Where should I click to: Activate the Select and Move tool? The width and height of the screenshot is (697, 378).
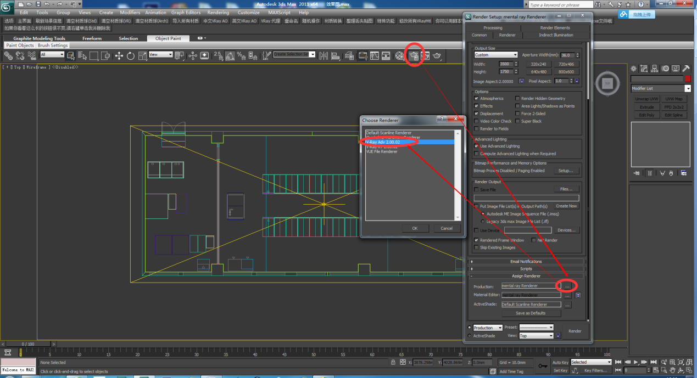point(119,55)
